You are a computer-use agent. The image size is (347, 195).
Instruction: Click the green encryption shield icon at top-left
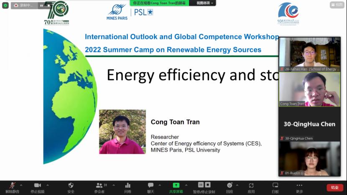coord(5,5)
